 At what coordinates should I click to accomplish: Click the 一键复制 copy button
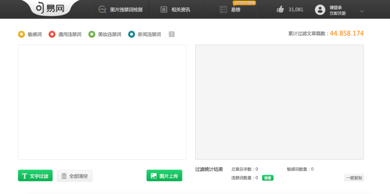pos(354,178)
